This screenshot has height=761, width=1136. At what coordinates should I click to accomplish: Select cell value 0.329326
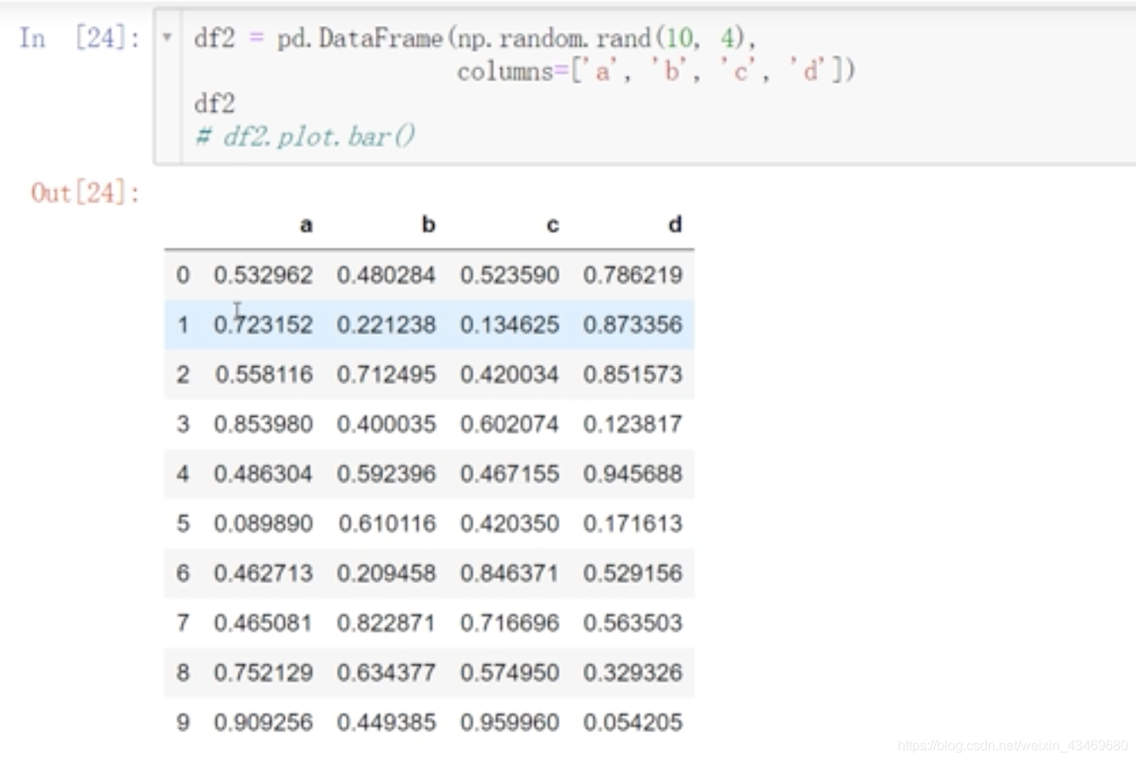click(632, 673)
